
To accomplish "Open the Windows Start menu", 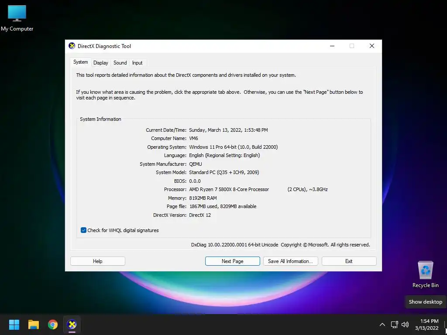I will pos(14,324).
